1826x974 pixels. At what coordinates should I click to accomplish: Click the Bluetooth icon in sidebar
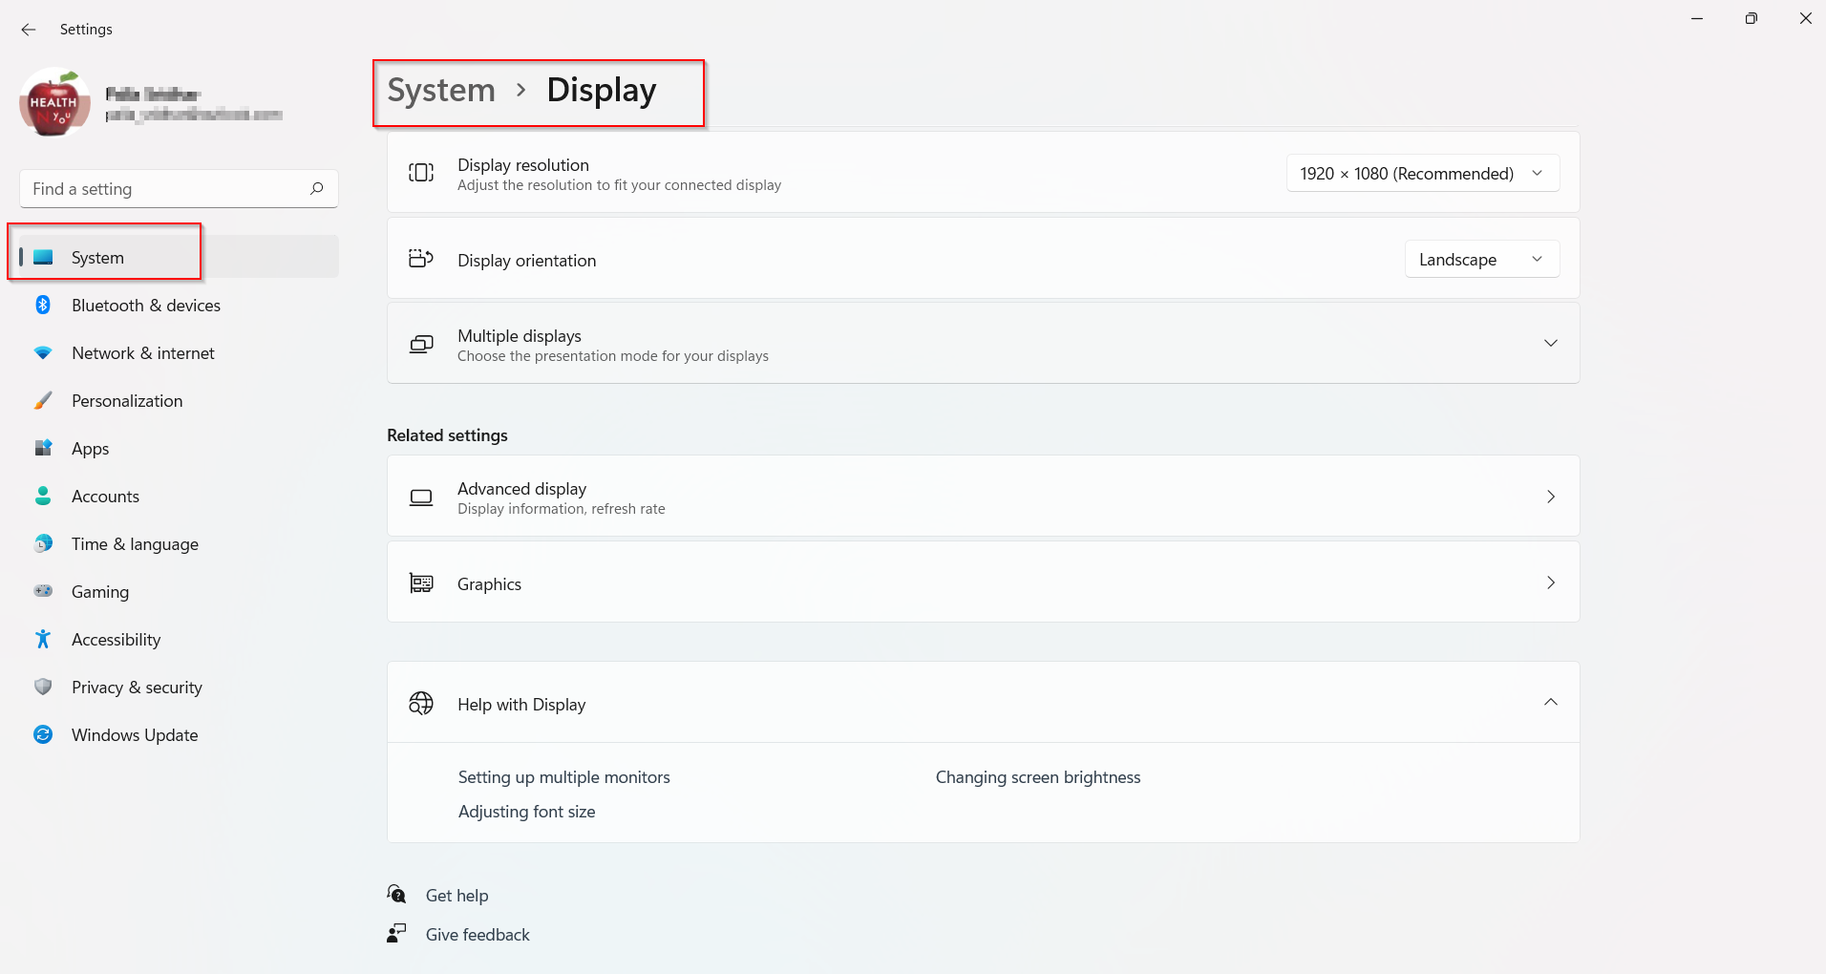[43, 305]
